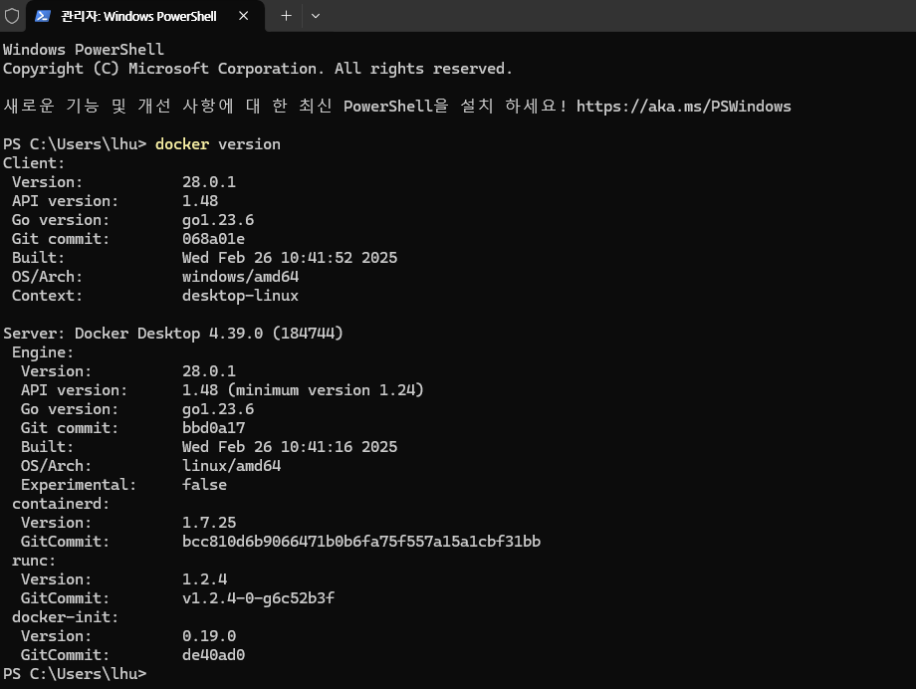Click runc version 1.2.4
The width and height of the screenshot is (916, 689).
tap(204, 579)
